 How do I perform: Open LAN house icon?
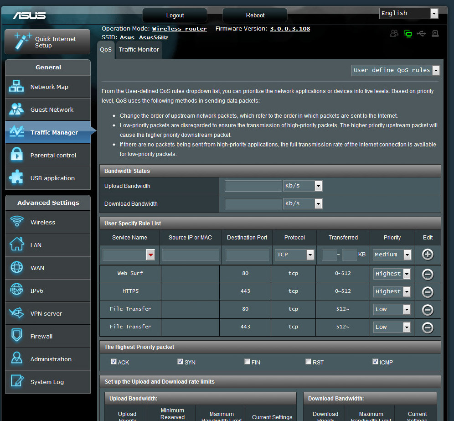(17, 244)
